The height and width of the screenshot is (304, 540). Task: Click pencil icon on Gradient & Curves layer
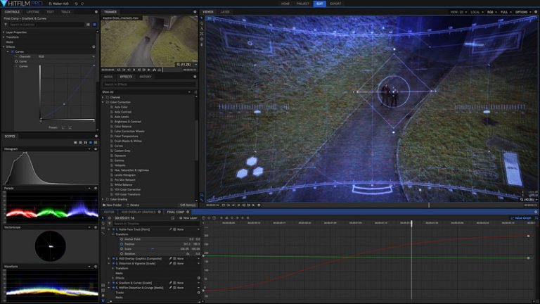click(x=170, y=283)
